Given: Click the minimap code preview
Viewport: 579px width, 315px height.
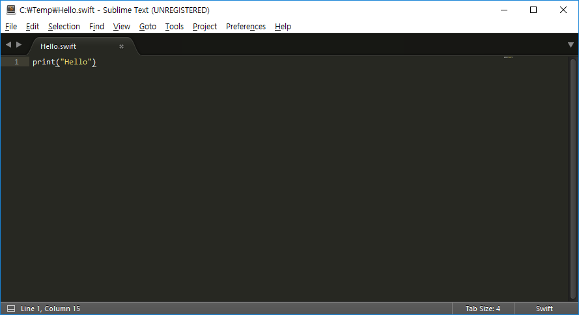Looking at the screenshot, I should point(508,57).
